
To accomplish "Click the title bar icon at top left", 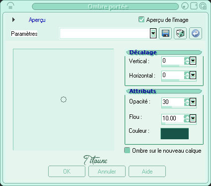I will tap(10, 6).
